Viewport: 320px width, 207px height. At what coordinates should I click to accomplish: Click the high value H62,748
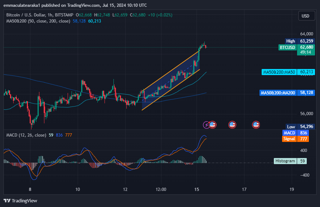pyautogui.click(x=102, y=15)
